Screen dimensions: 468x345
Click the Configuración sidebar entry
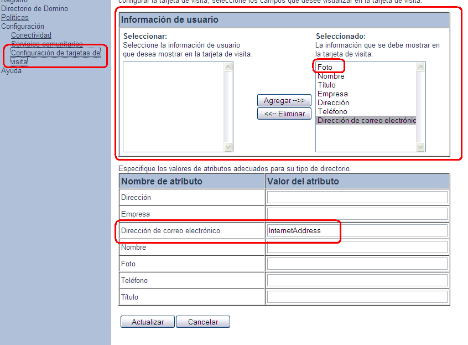tap(23, 26)
